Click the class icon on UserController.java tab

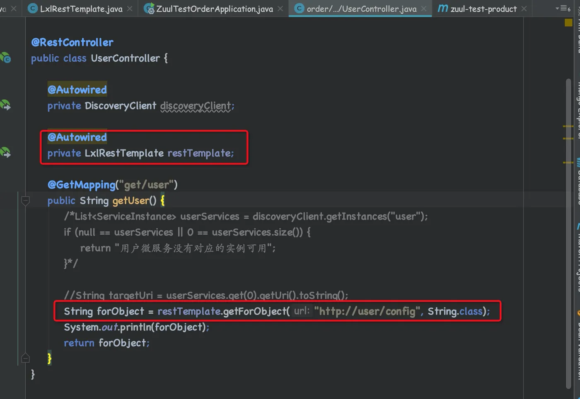tap(299, 8)
